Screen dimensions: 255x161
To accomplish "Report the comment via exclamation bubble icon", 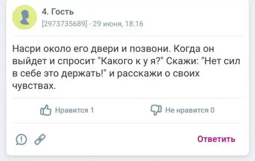I will [x=21, y=139].
